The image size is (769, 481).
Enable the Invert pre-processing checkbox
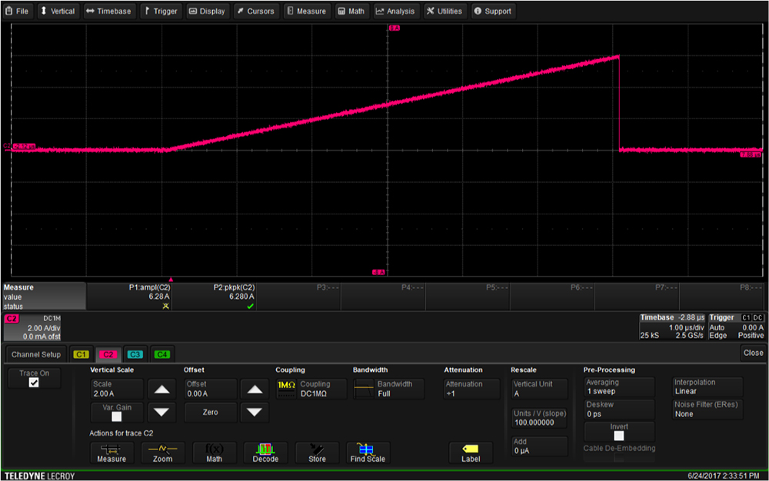point(619,434)
